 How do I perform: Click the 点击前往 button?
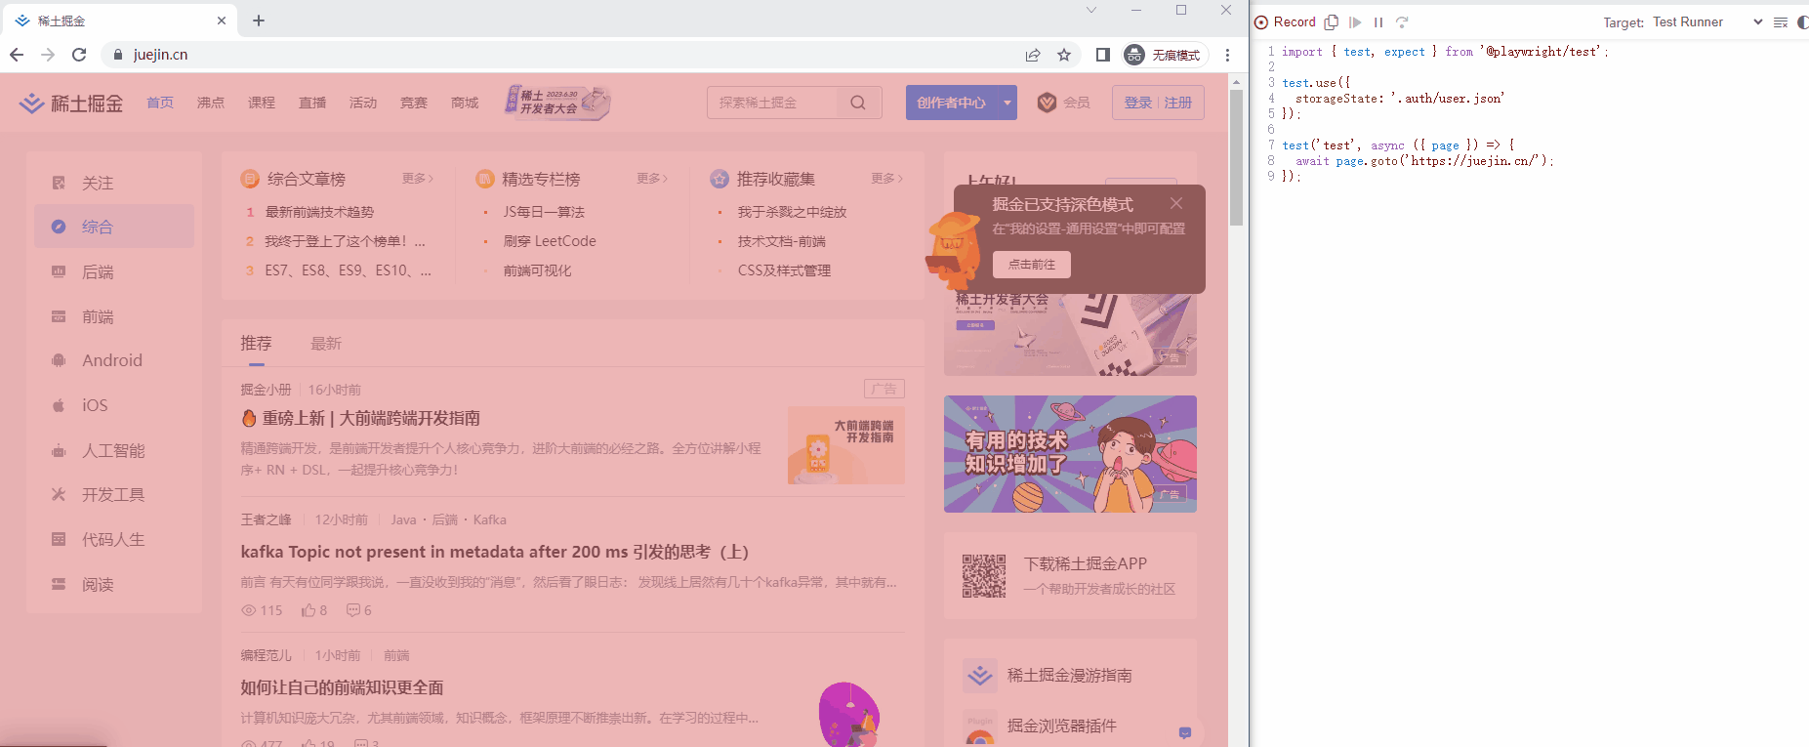tap(1032, 265)
